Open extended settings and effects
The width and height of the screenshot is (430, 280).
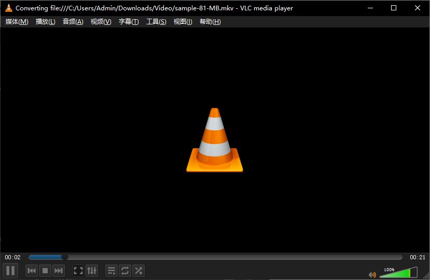pos(92,271)
